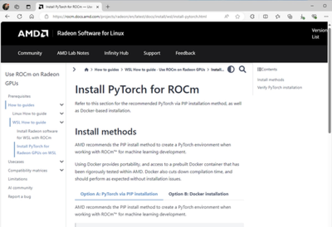Screen dimensions: 332x227
Task: Open the Extensions icon in toolbar
Action: [252, 17]
